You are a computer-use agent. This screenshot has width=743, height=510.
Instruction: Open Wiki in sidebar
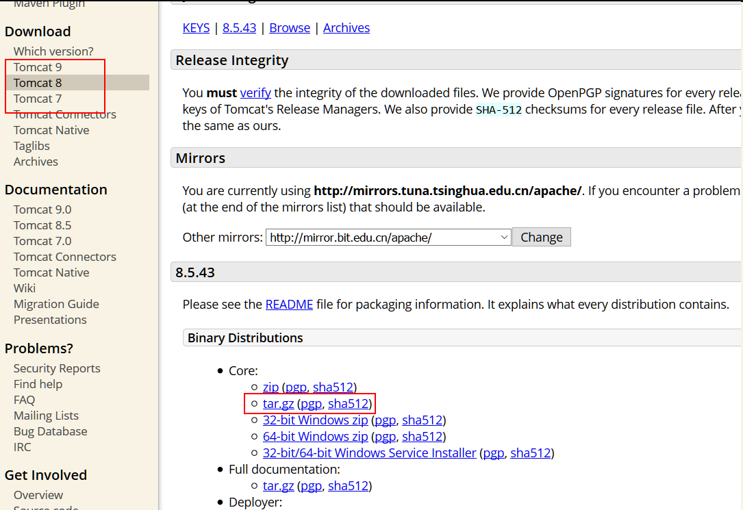tap(25, 288)
